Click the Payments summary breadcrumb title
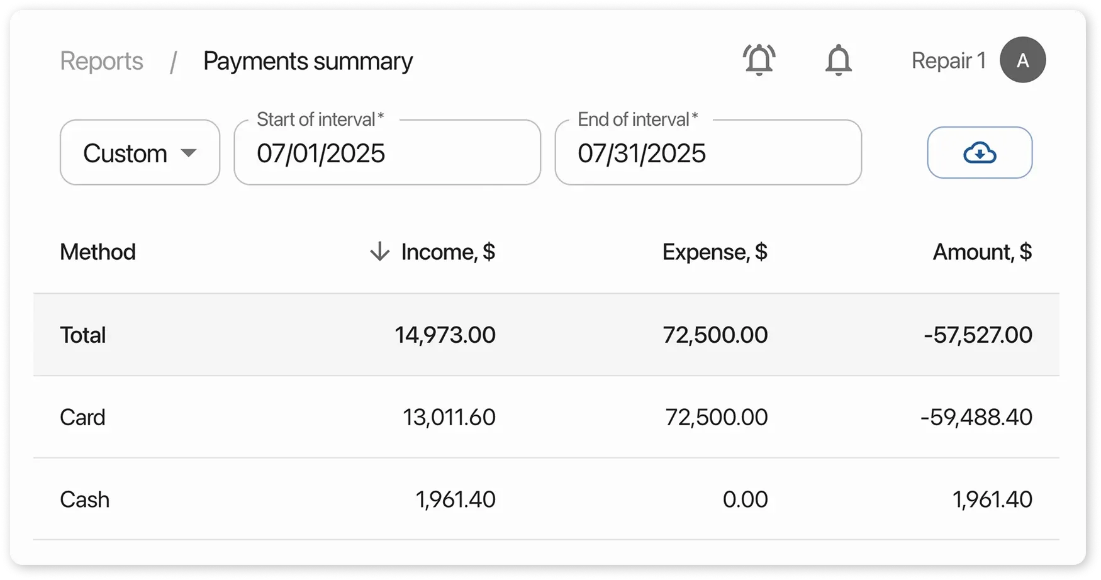The width and height of the screenshot is (1101, 580). click(308, 61)
